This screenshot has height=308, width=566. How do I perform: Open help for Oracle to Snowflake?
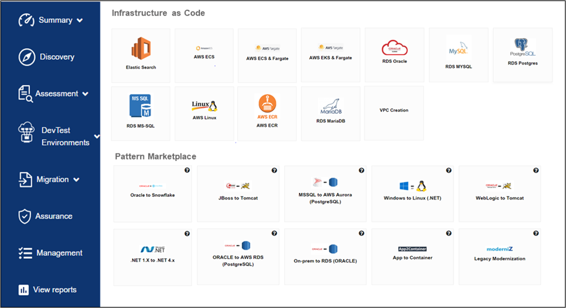(x=187, y=170)
